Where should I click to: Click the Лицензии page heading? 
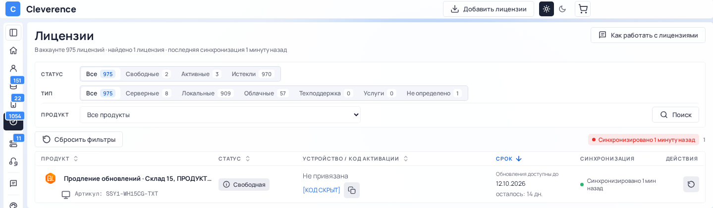click(x=64, y=36)
